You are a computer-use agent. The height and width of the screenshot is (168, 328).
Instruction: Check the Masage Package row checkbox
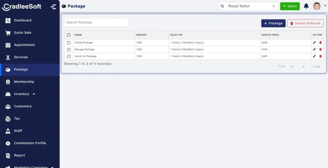click(x=69, y=50)
